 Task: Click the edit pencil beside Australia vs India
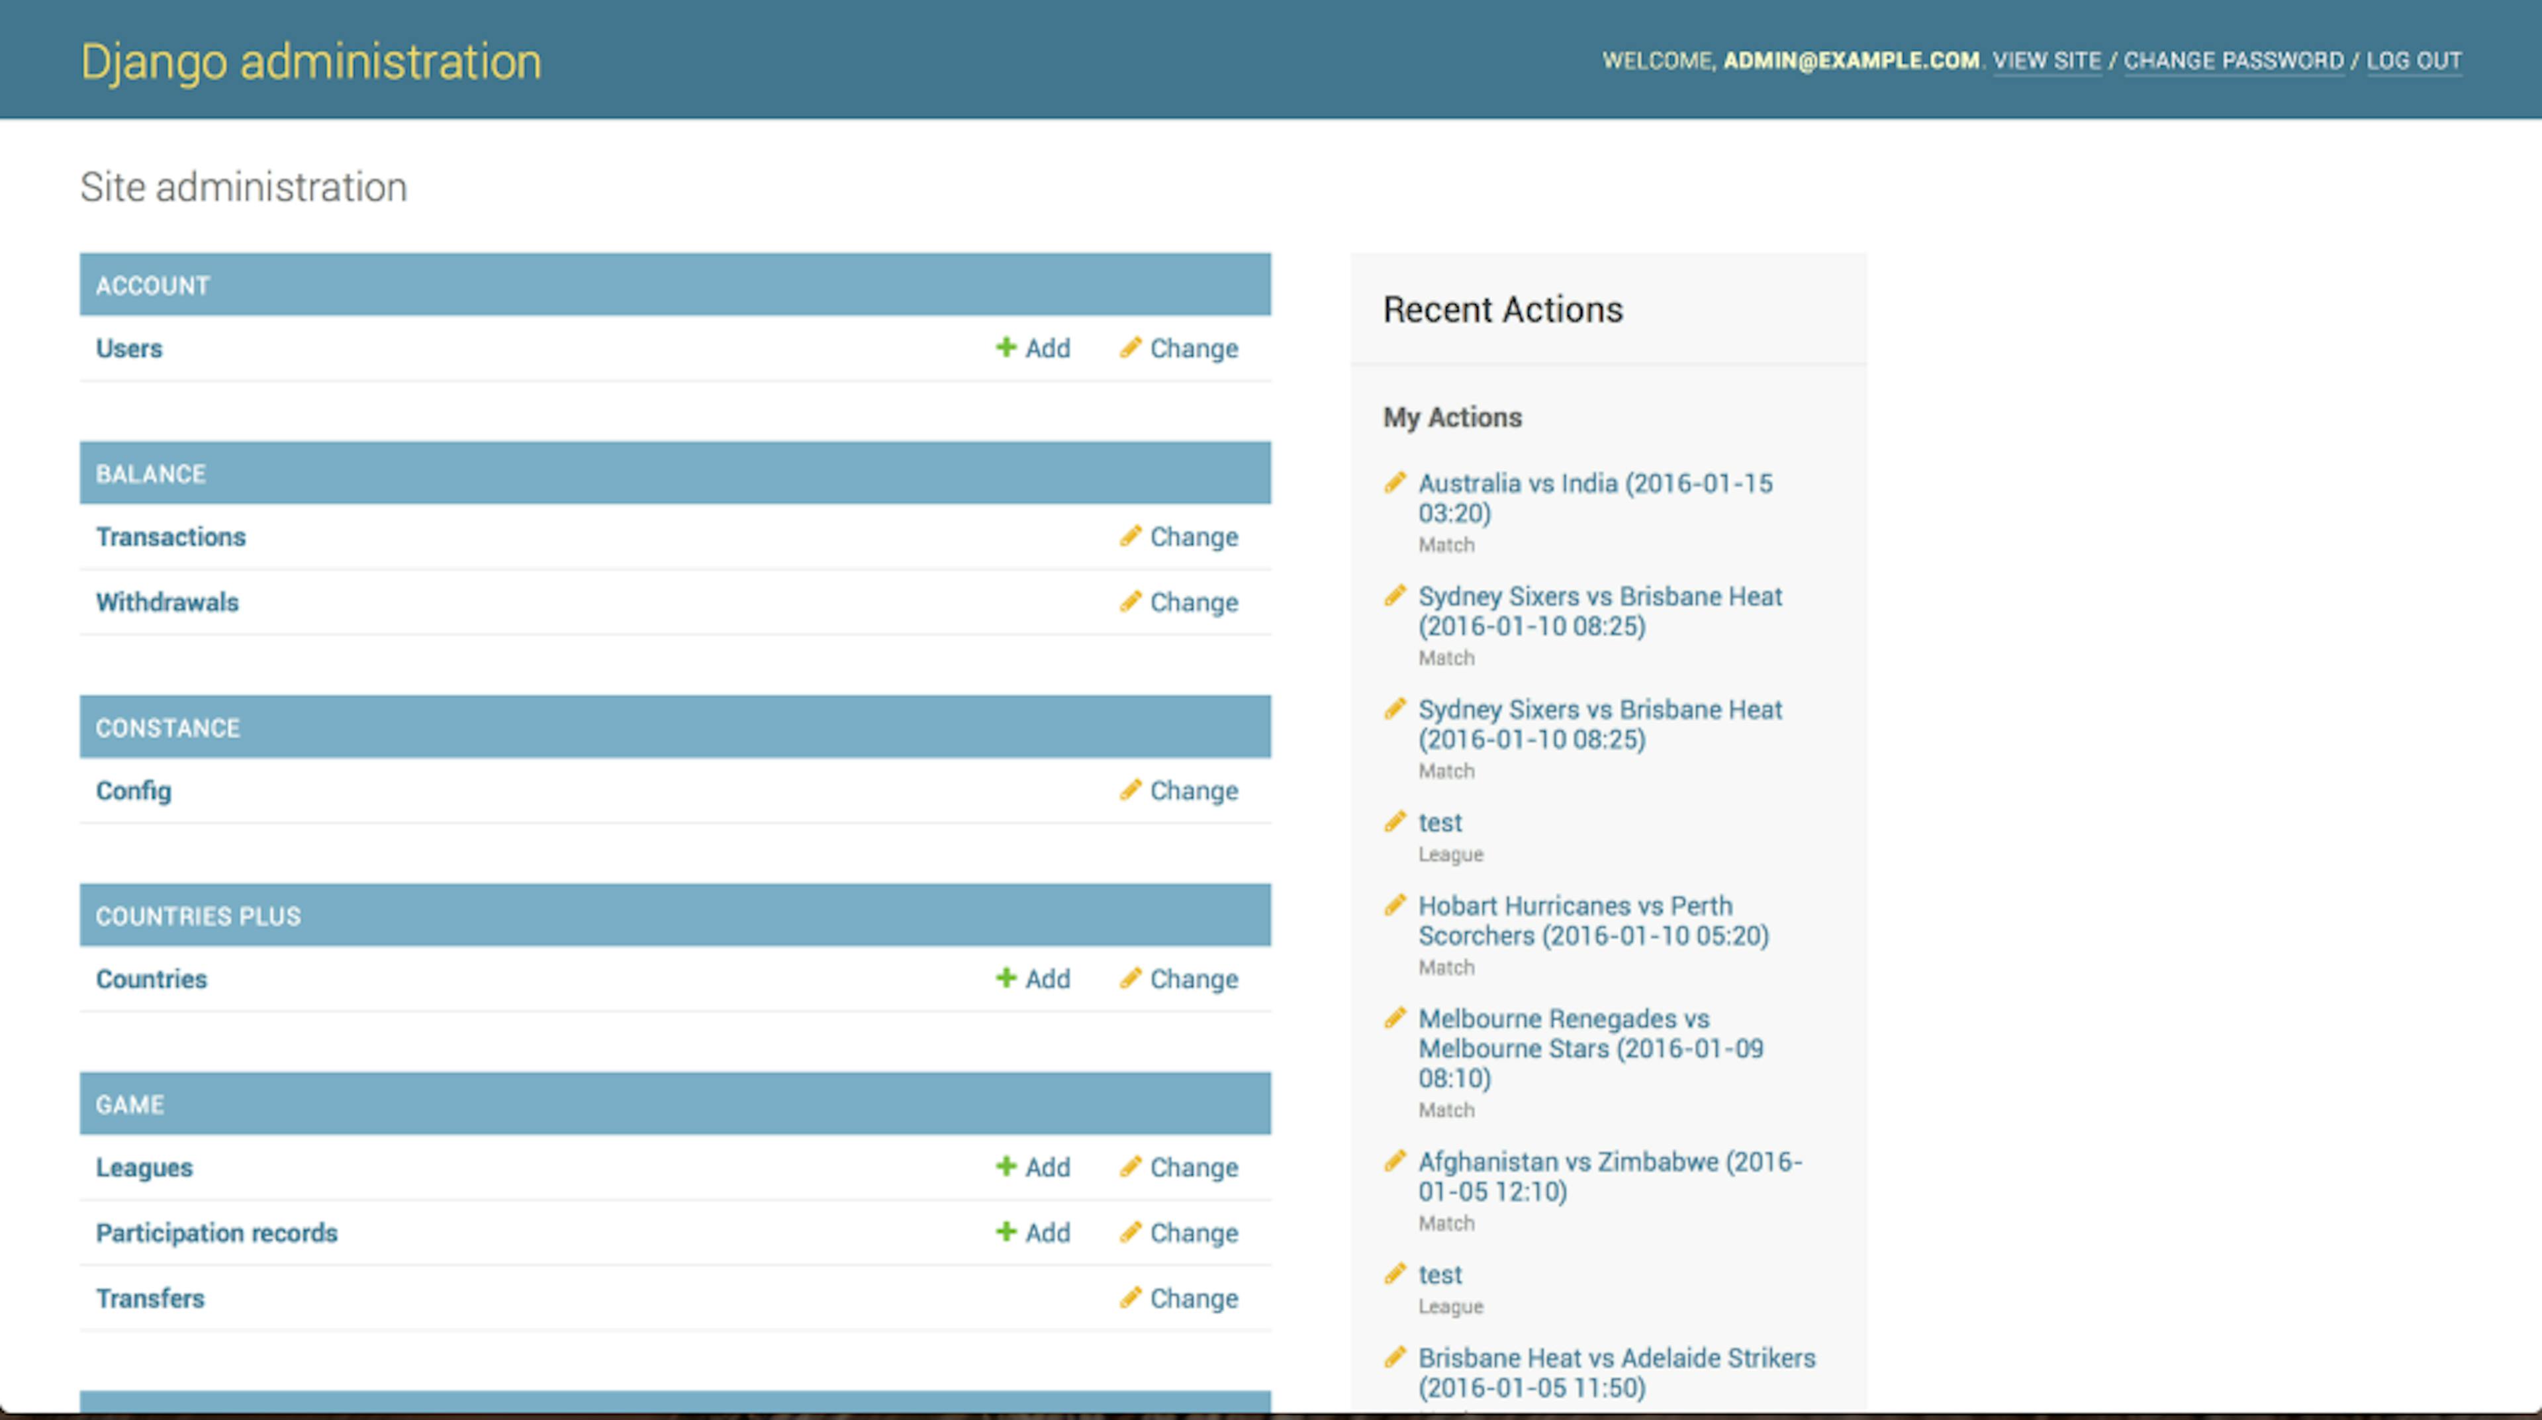1396,483
